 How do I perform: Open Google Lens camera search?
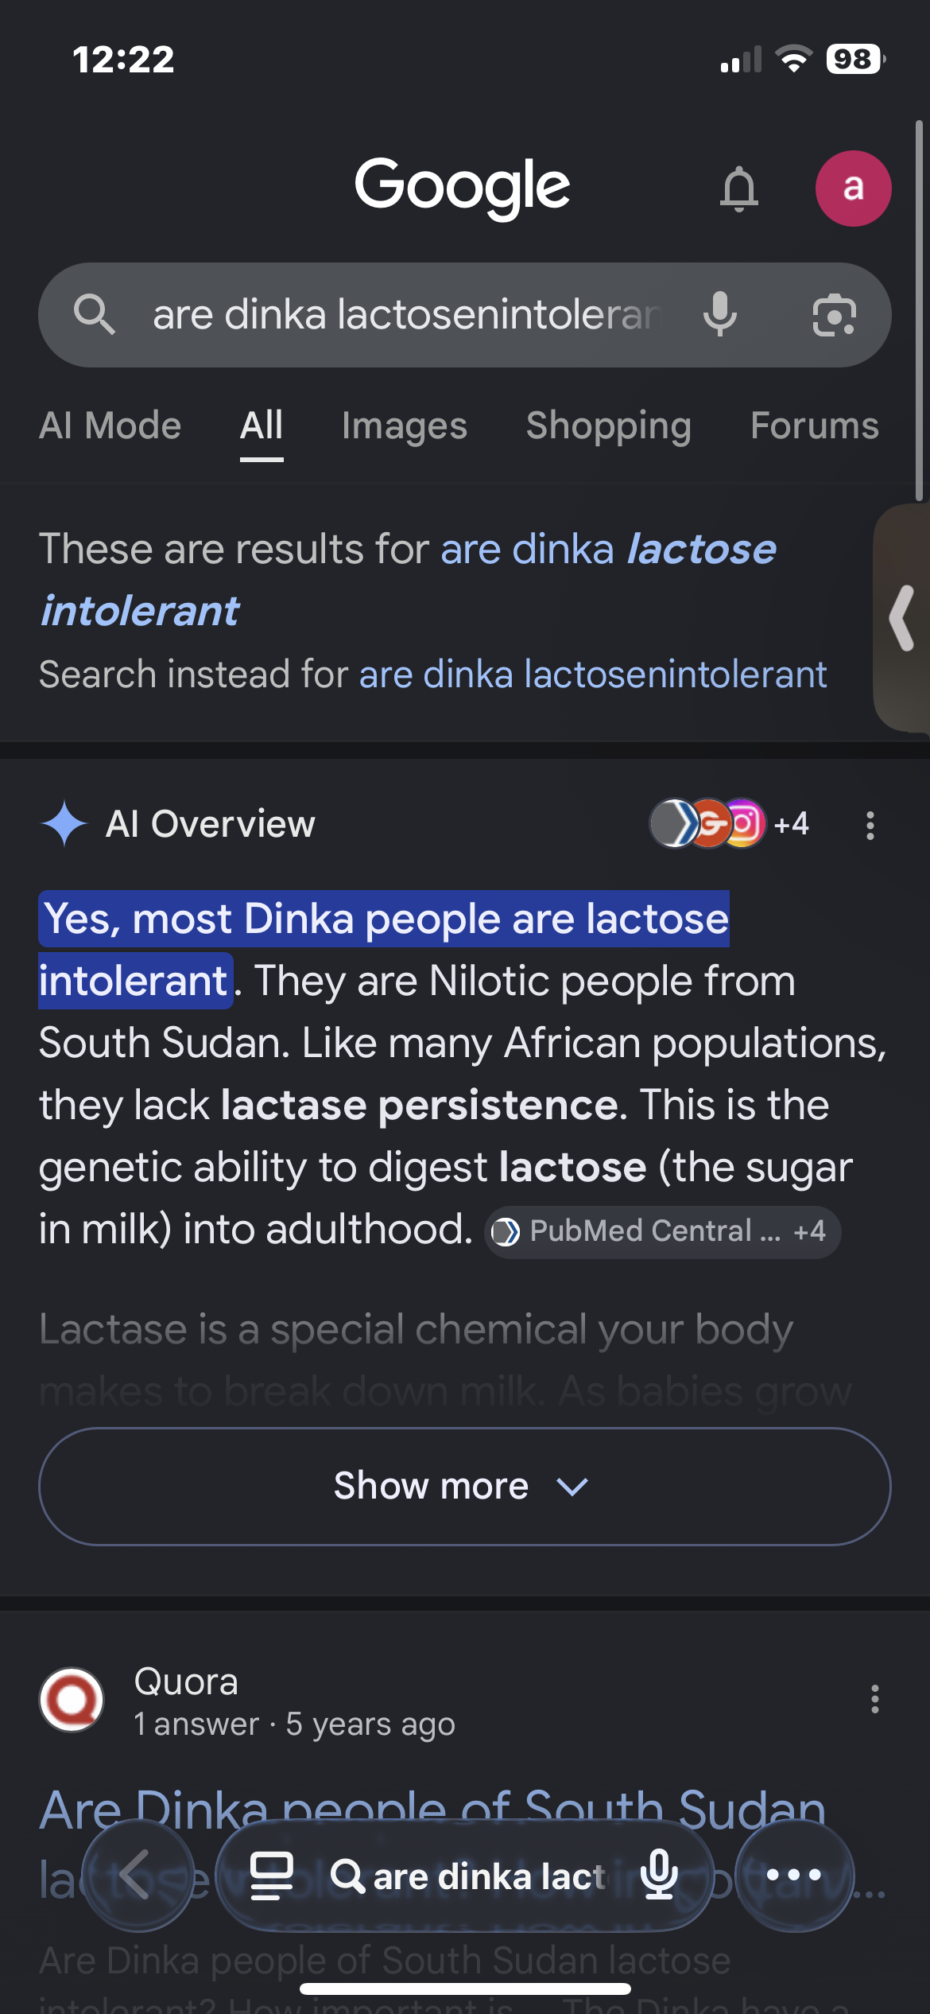pyautogui.click(x=834, y=315)
